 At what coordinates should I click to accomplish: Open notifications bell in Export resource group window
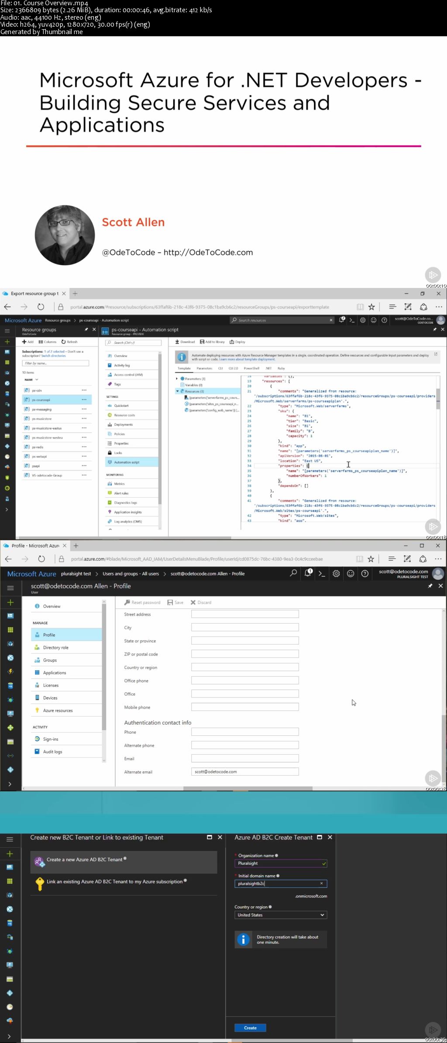point(342,320)
